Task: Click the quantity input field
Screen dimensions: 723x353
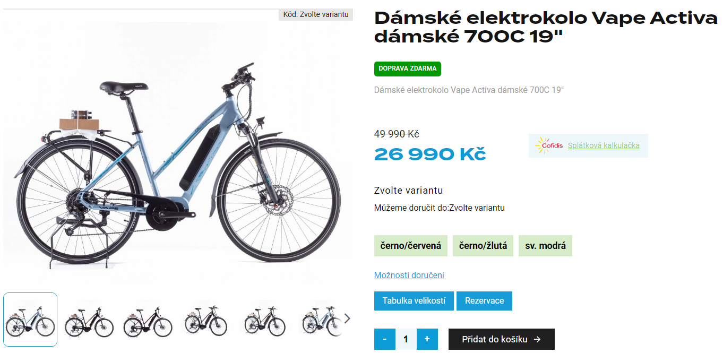Action: tap(406, 339)
